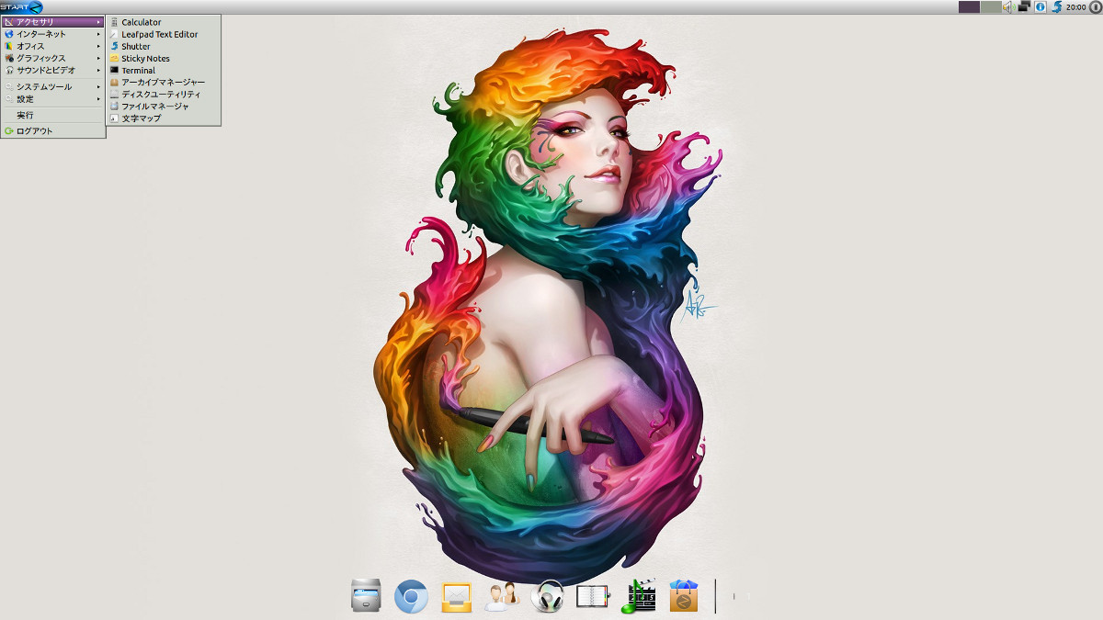Open the music note clapperboard dock icon
The height and width of the screenshot is (620, 1103).
pos(639,596)
